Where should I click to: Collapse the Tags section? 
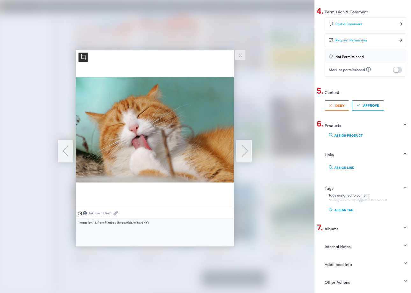[405, 188]
